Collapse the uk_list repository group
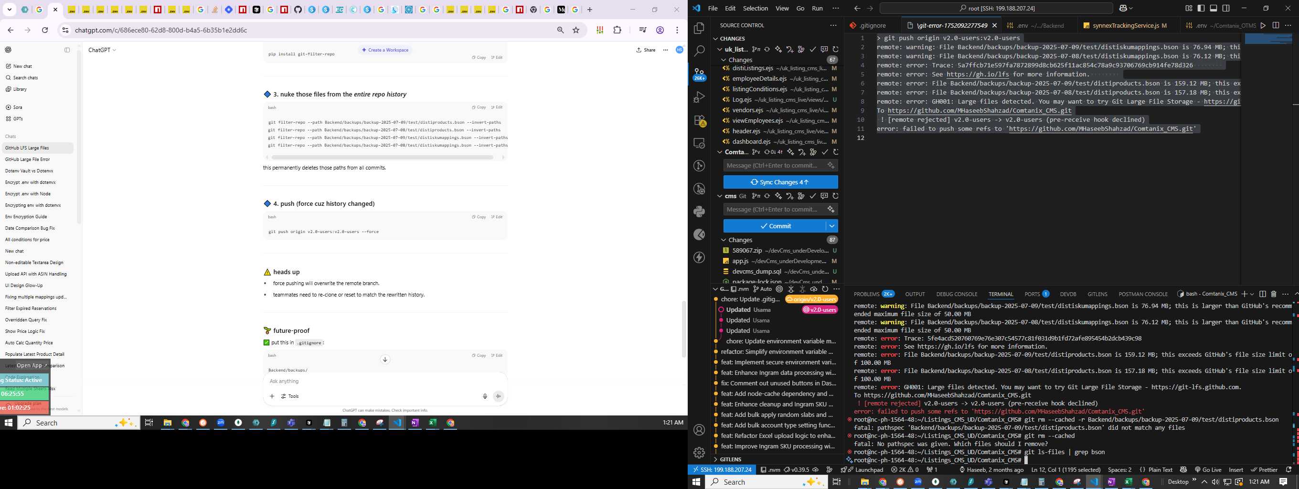This screenshot has width=1299, height=489. 720,49
